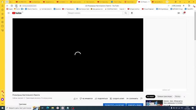Click ПОСМОТРЕТЬ АНАЛИТИКУ button
This screenshot has width=196, height=110.
point(114,105)
